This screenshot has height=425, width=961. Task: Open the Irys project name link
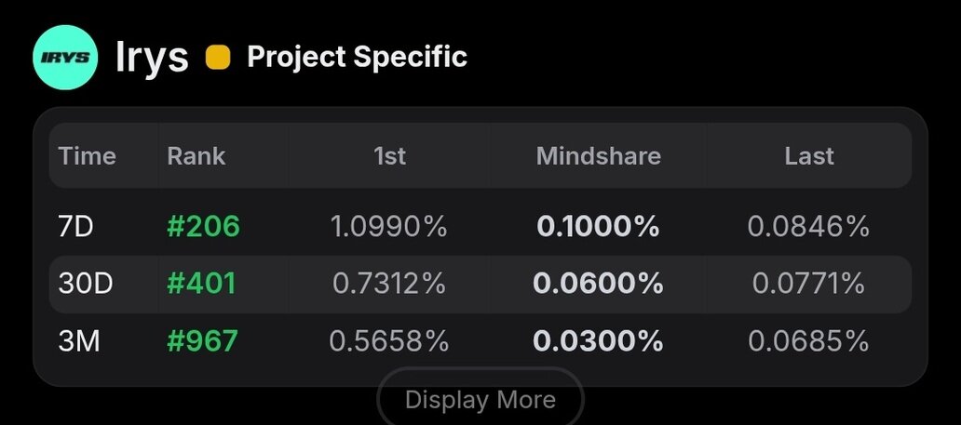tap(151, 58)
